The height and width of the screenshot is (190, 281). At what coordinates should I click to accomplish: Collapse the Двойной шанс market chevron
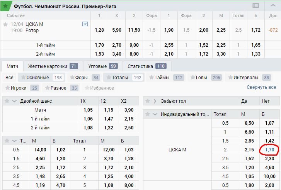pyautogui.click(x=14, y=101)
